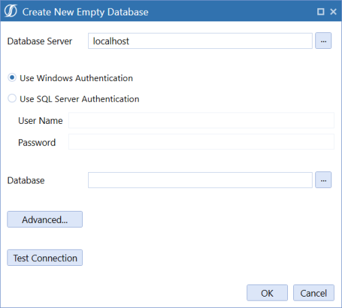This screenshot has height=308, width=342.
Task: Focus the Database Server field containing localhost
Action: [200, 41]
